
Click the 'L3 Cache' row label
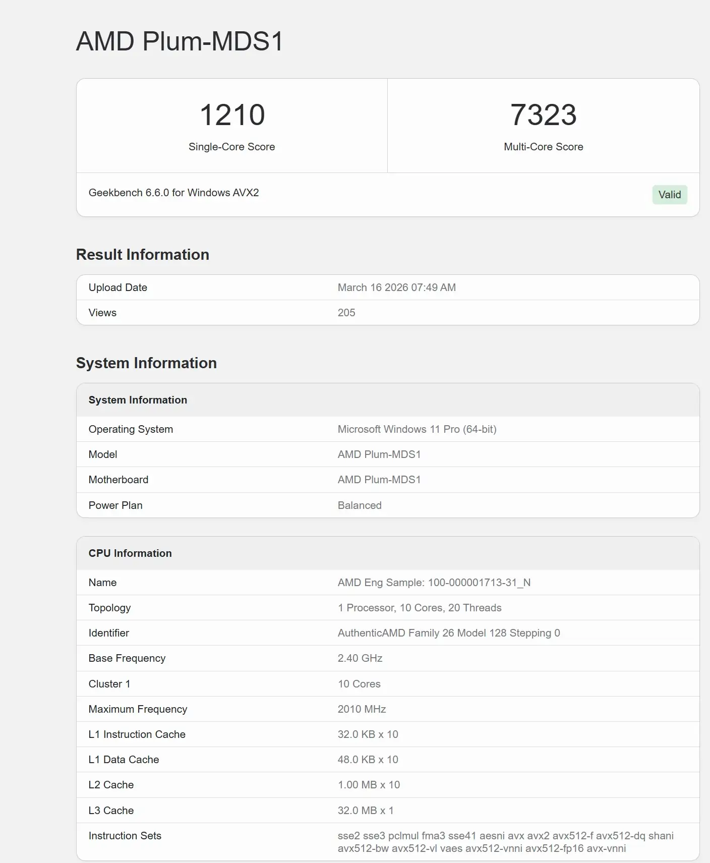tap(111, 811)
